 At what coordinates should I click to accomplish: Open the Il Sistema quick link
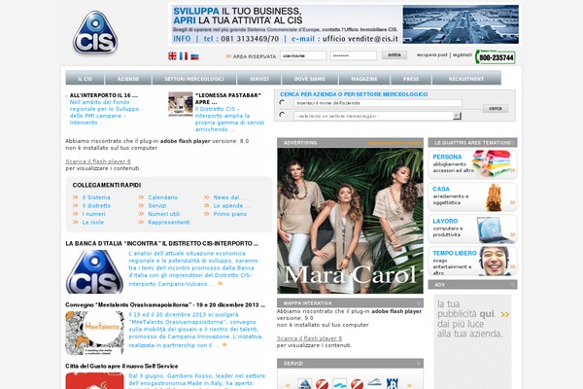pos(96,197)
